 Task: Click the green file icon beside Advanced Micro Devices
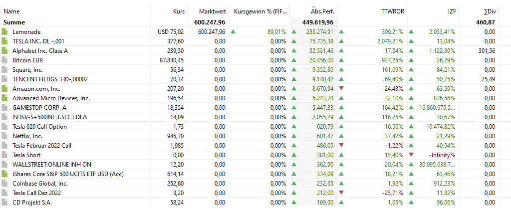click(4, 98)
